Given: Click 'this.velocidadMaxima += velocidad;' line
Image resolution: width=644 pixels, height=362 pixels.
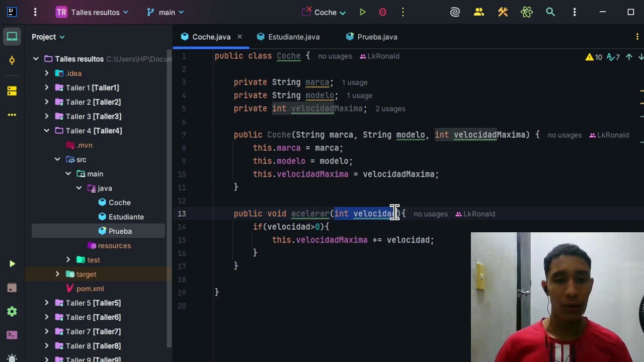Looking at the screenshot, I should click(353, 240).
